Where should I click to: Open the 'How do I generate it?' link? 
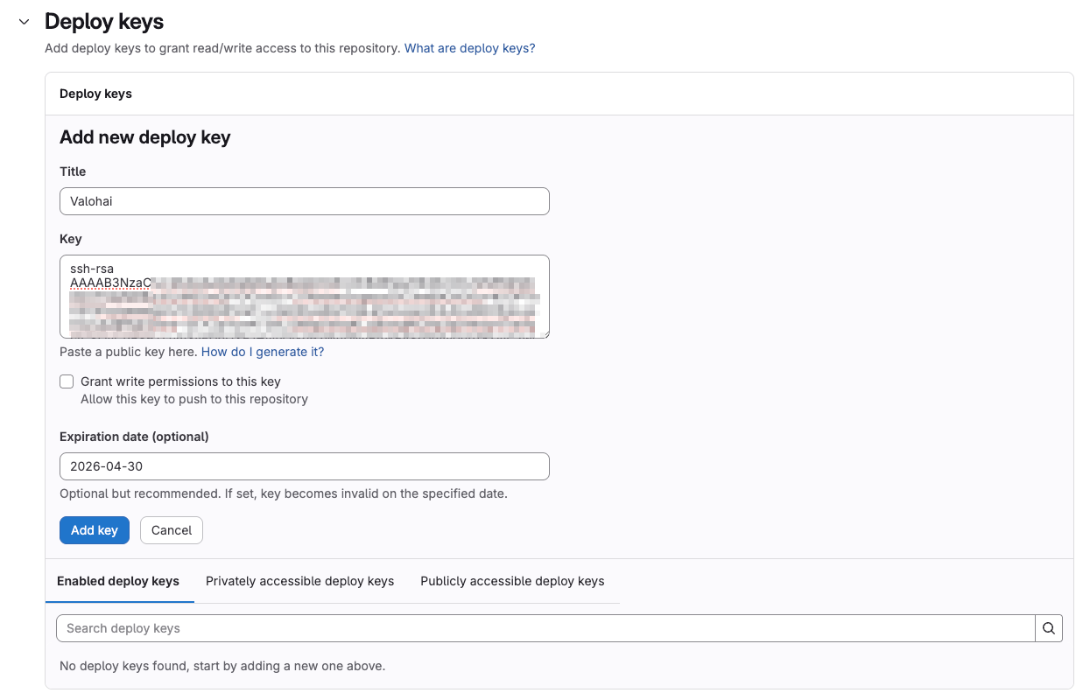[x=263, y=352]
